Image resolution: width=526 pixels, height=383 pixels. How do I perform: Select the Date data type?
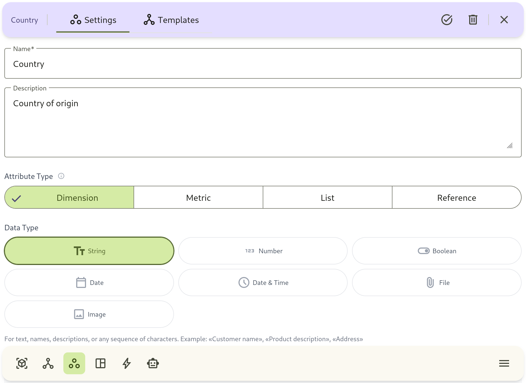tap(89, 282)
